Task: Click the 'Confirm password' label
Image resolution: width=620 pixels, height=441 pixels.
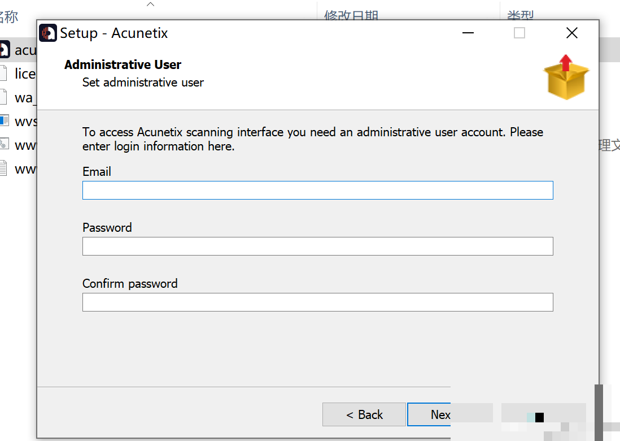Action: (x=130, y=283)
